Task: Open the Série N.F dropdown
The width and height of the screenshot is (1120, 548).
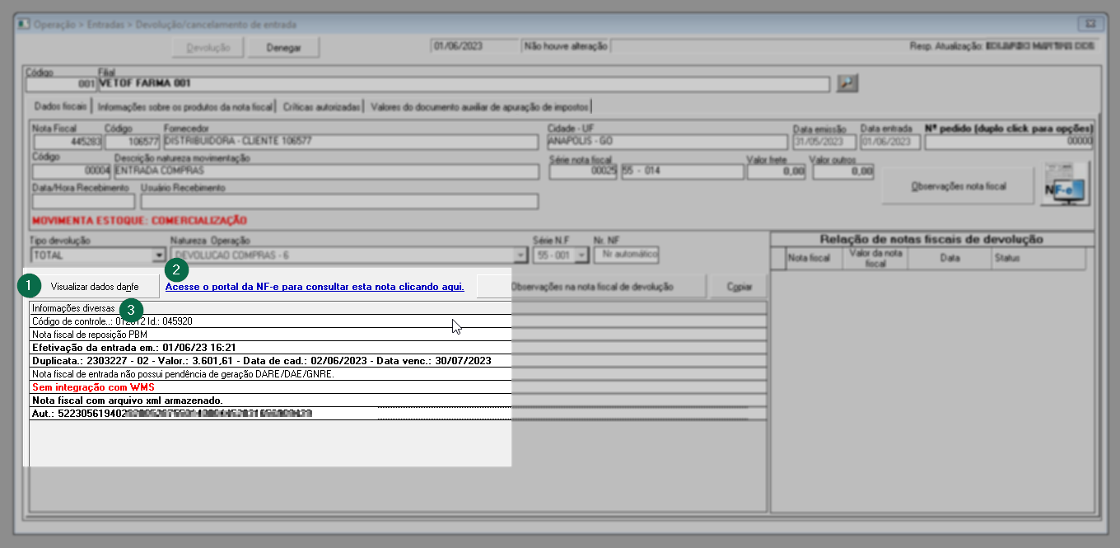Action: [x=584, y=255]
